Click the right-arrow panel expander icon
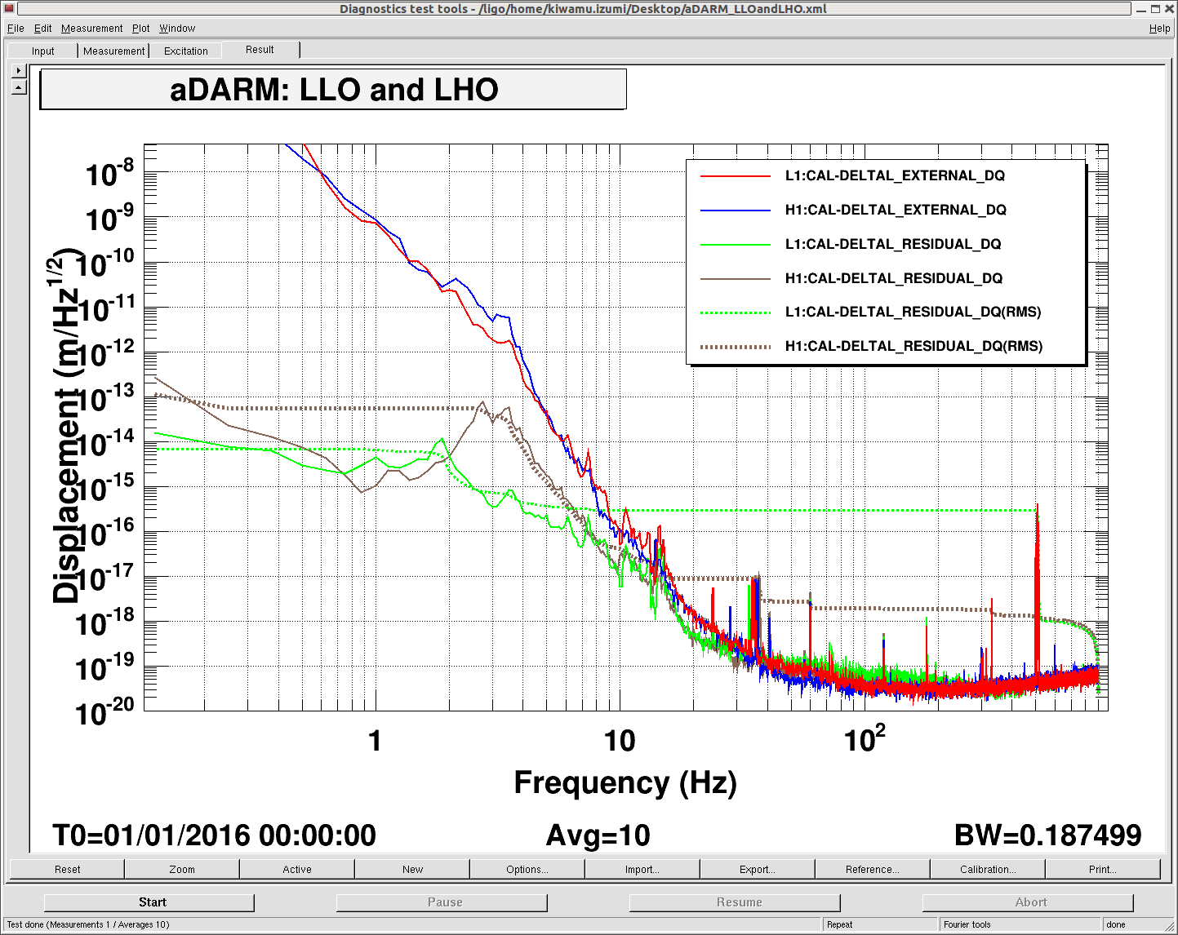 20,71
